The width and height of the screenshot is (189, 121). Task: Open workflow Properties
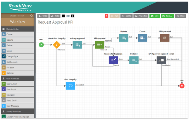tap(141, 16)
